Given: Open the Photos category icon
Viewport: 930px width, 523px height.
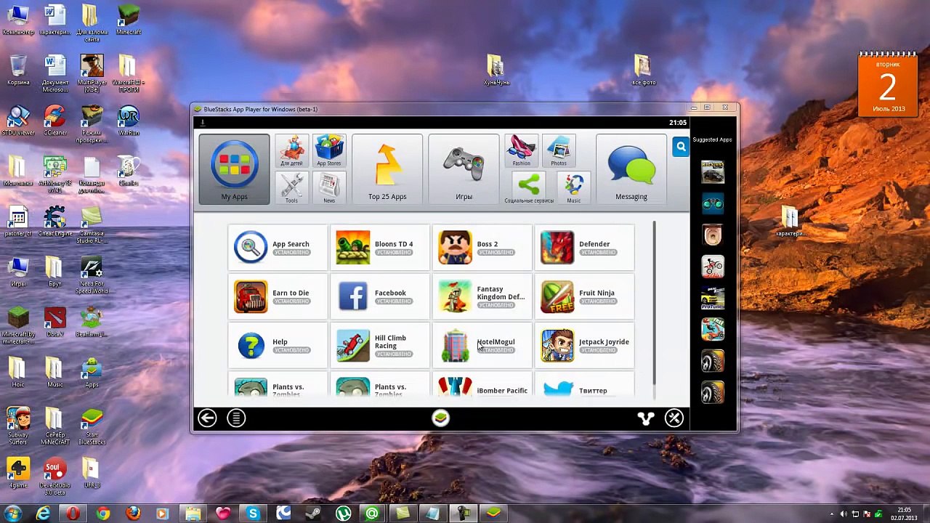Looking at the screenshot, I should 559,151.
